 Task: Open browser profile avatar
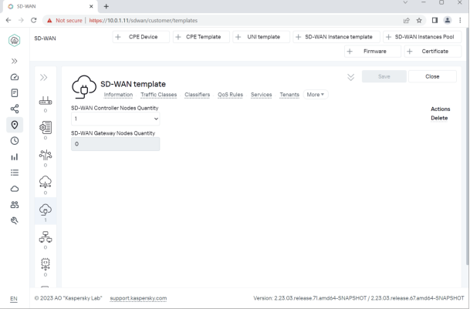[448, 20]
